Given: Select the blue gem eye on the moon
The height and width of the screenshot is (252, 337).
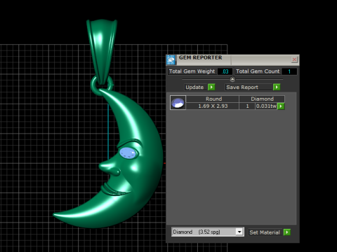Looking at the screenshot, I should point(128,153).
